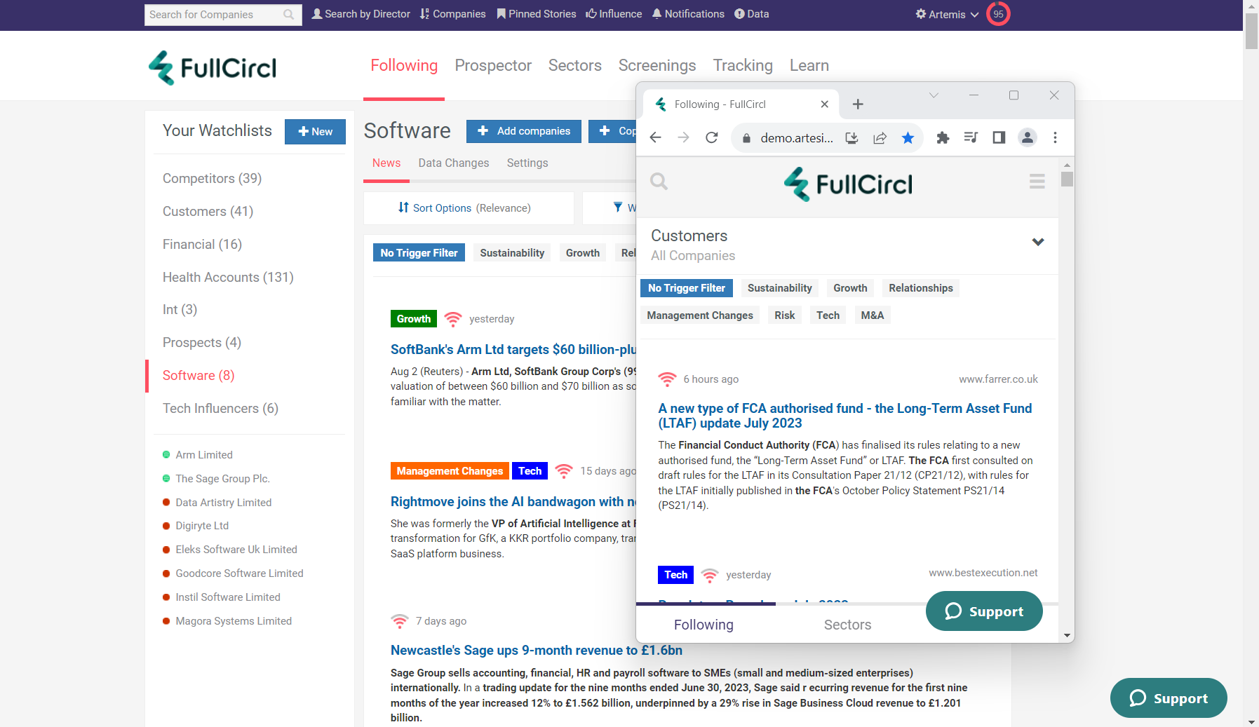Select No Trigger Filter in main window

[x=419, y=253]
